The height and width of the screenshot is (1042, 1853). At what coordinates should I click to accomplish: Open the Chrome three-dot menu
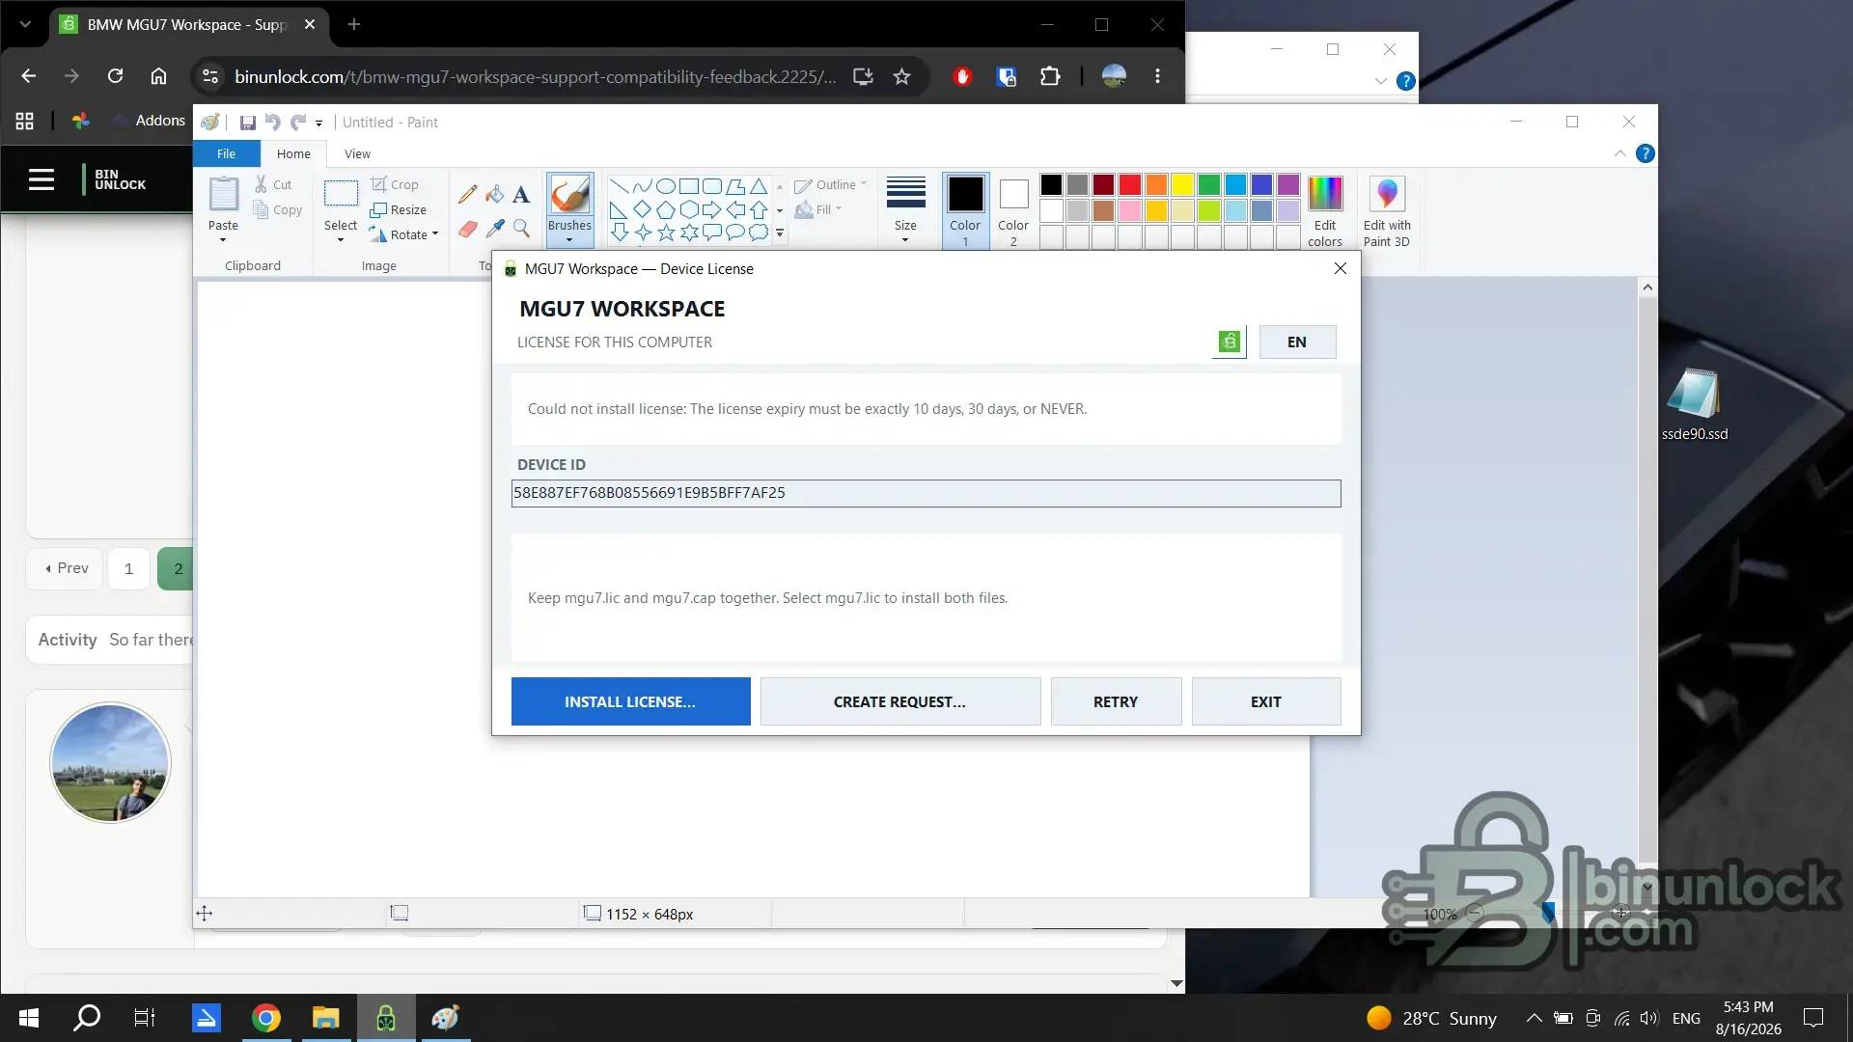coord(1157,76)
